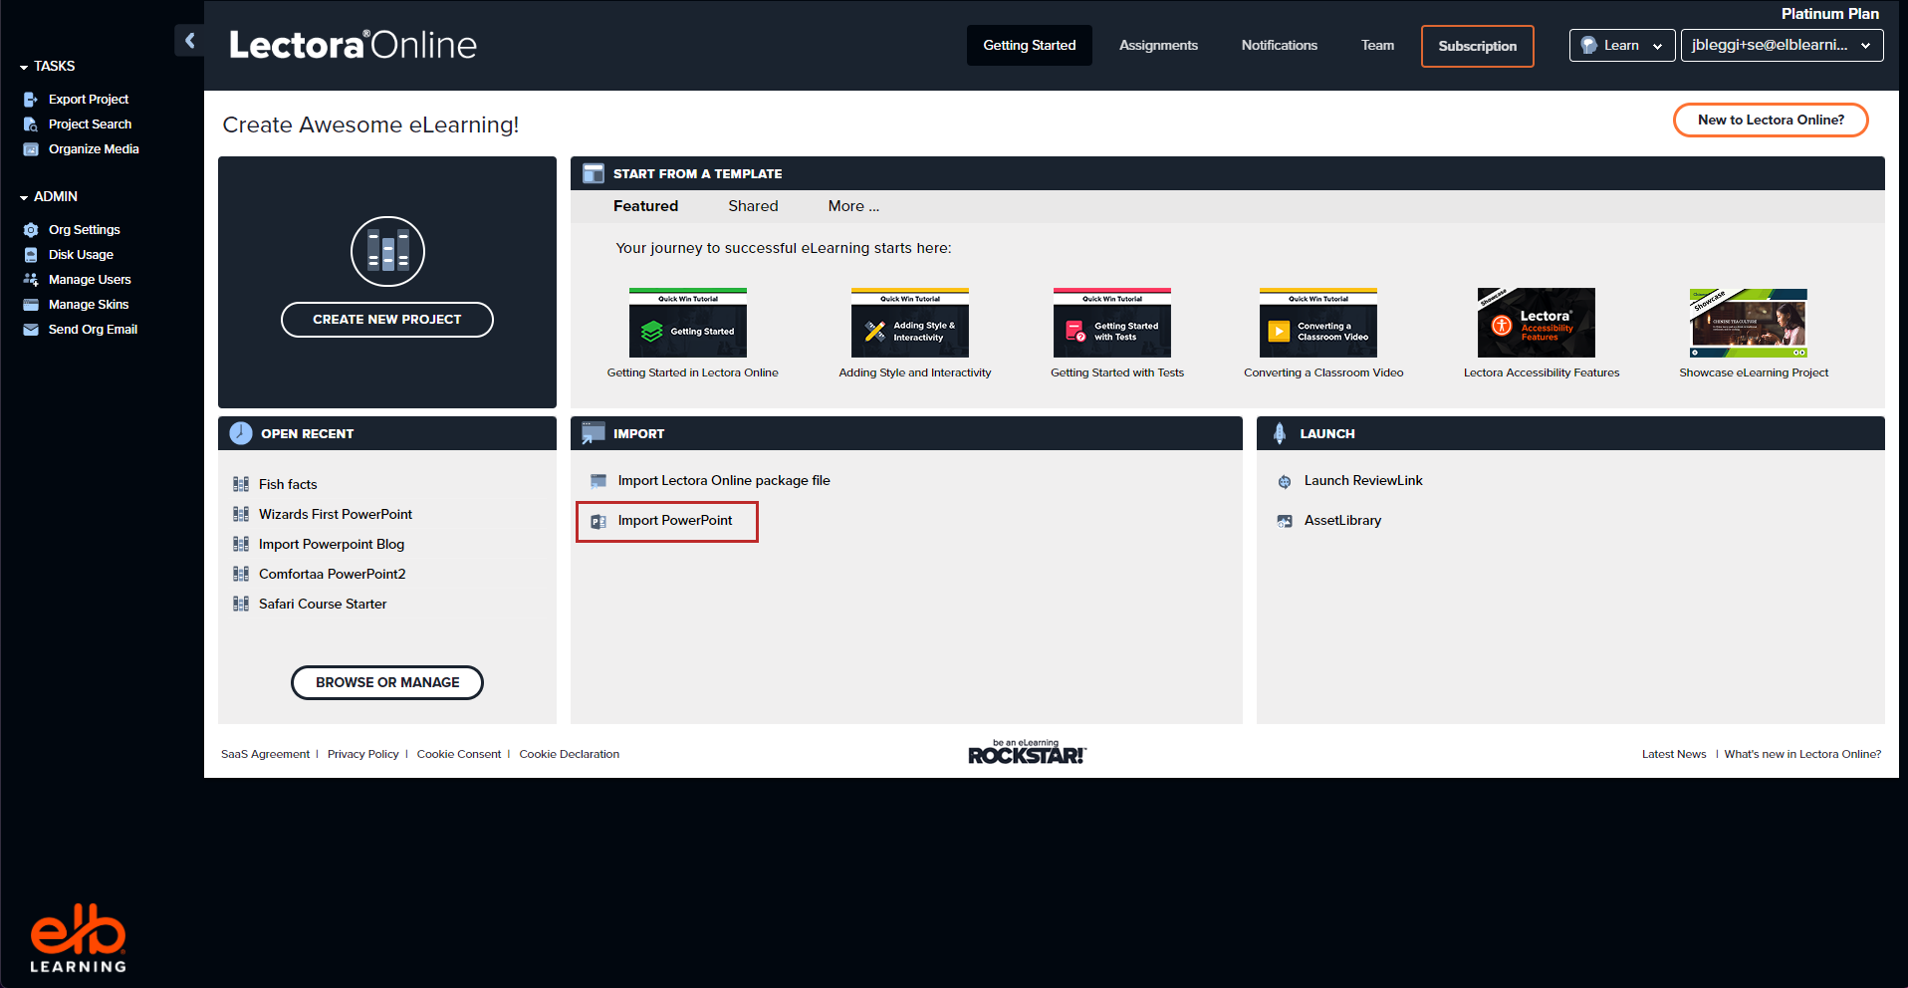Open the Fish facts recent project

tap(288, 484)
